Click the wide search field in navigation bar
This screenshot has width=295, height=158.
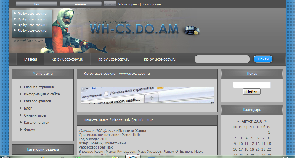coord(222,59)
